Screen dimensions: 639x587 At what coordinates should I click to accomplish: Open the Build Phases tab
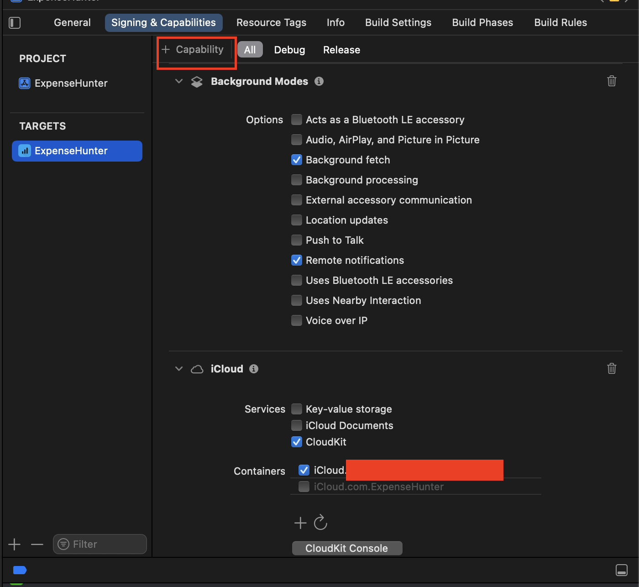pos(482,22)
